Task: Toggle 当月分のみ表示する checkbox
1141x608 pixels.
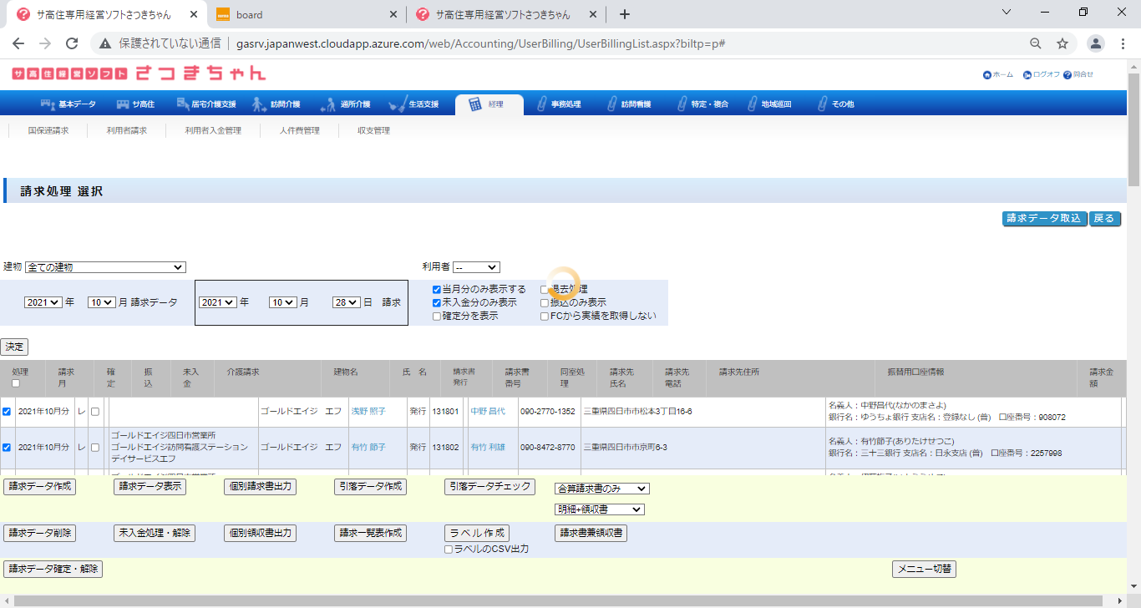Action: pos(437,290)
